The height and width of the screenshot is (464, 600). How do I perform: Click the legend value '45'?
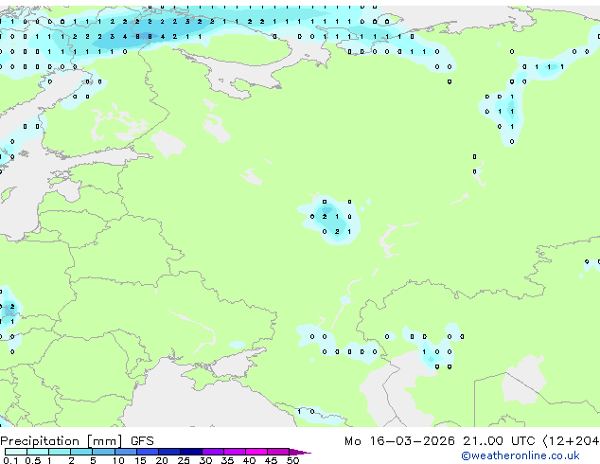(271, 460)
